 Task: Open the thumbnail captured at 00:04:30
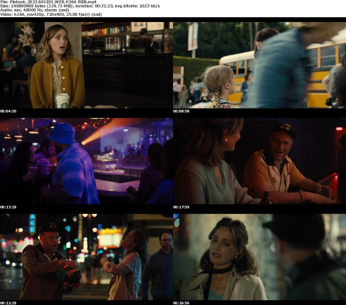pos(86,65)
